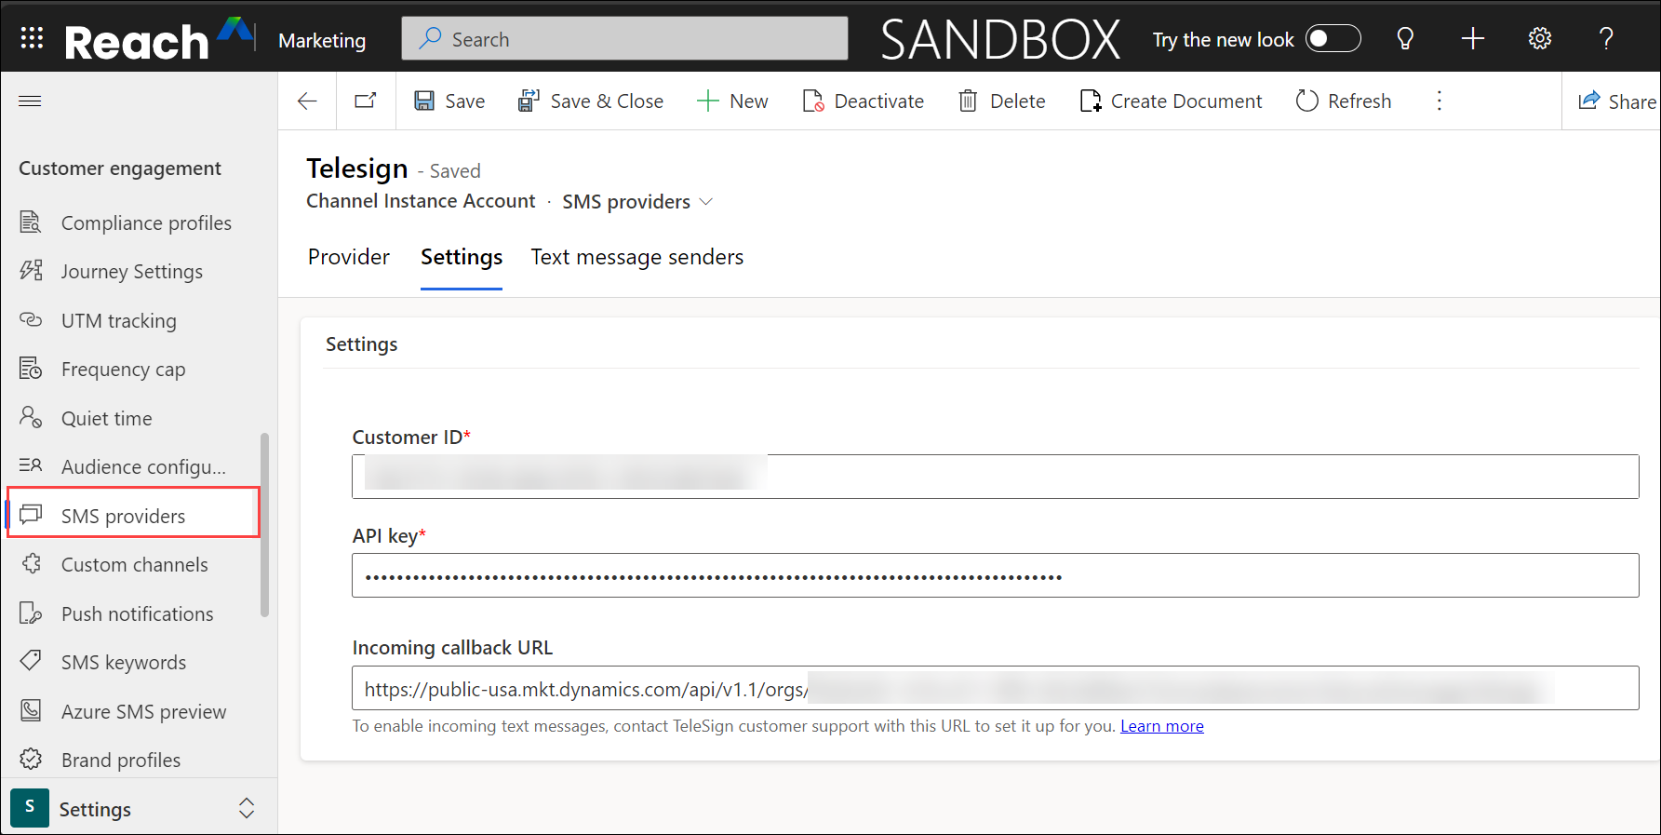This screenshot has width=1661, height=835.
Task: Follow the Learn more link
Action: tap(1161, 726)
